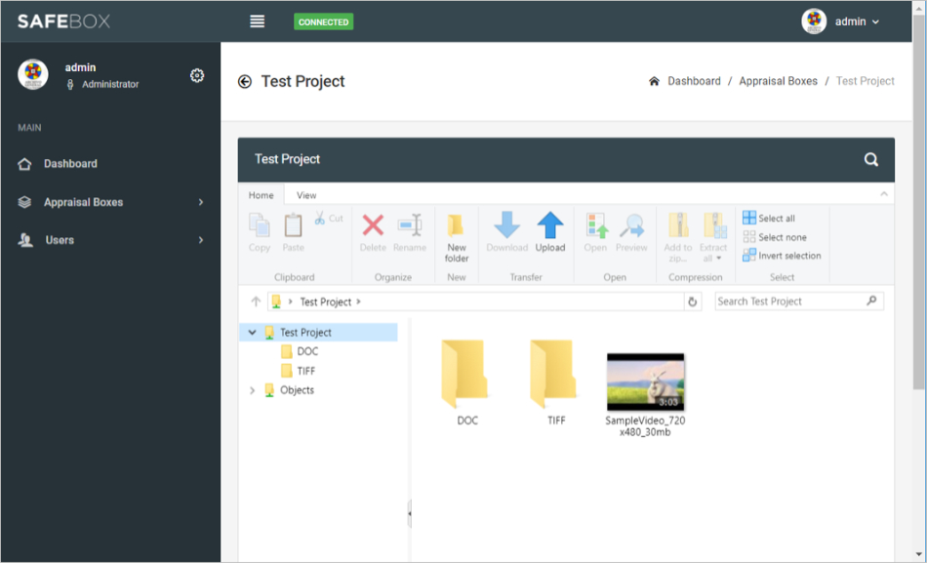This screenshot has height=563, width=927.
Task: Select Test Project in the tree
Action: (305, 333)
